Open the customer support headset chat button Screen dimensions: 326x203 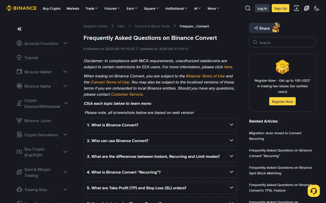(x=314, y=191)
